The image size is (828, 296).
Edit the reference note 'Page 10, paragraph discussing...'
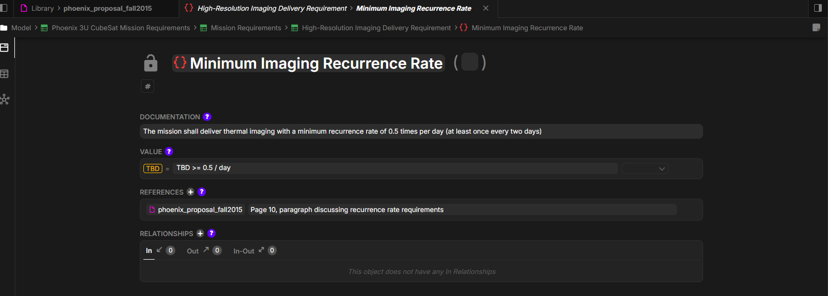(462, 209)
